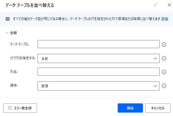
Task: Click the table icon in the description banner
Action: [8, 19]
